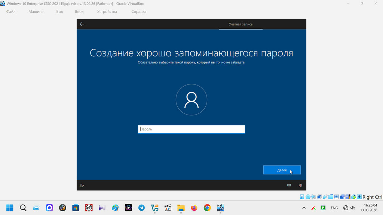Click the shared folders status icon
Image resolution: width=383 pixels, height=215 pixels.
point(331,197)
